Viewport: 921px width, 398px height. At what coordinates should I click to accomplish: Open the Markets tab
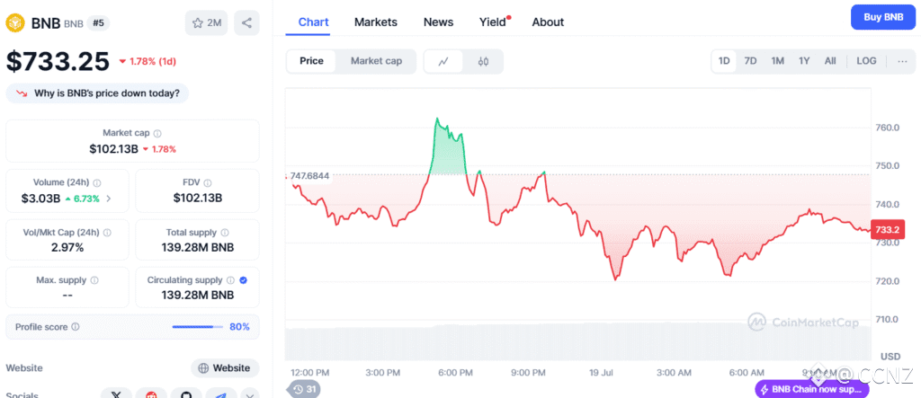click(376, 22)
